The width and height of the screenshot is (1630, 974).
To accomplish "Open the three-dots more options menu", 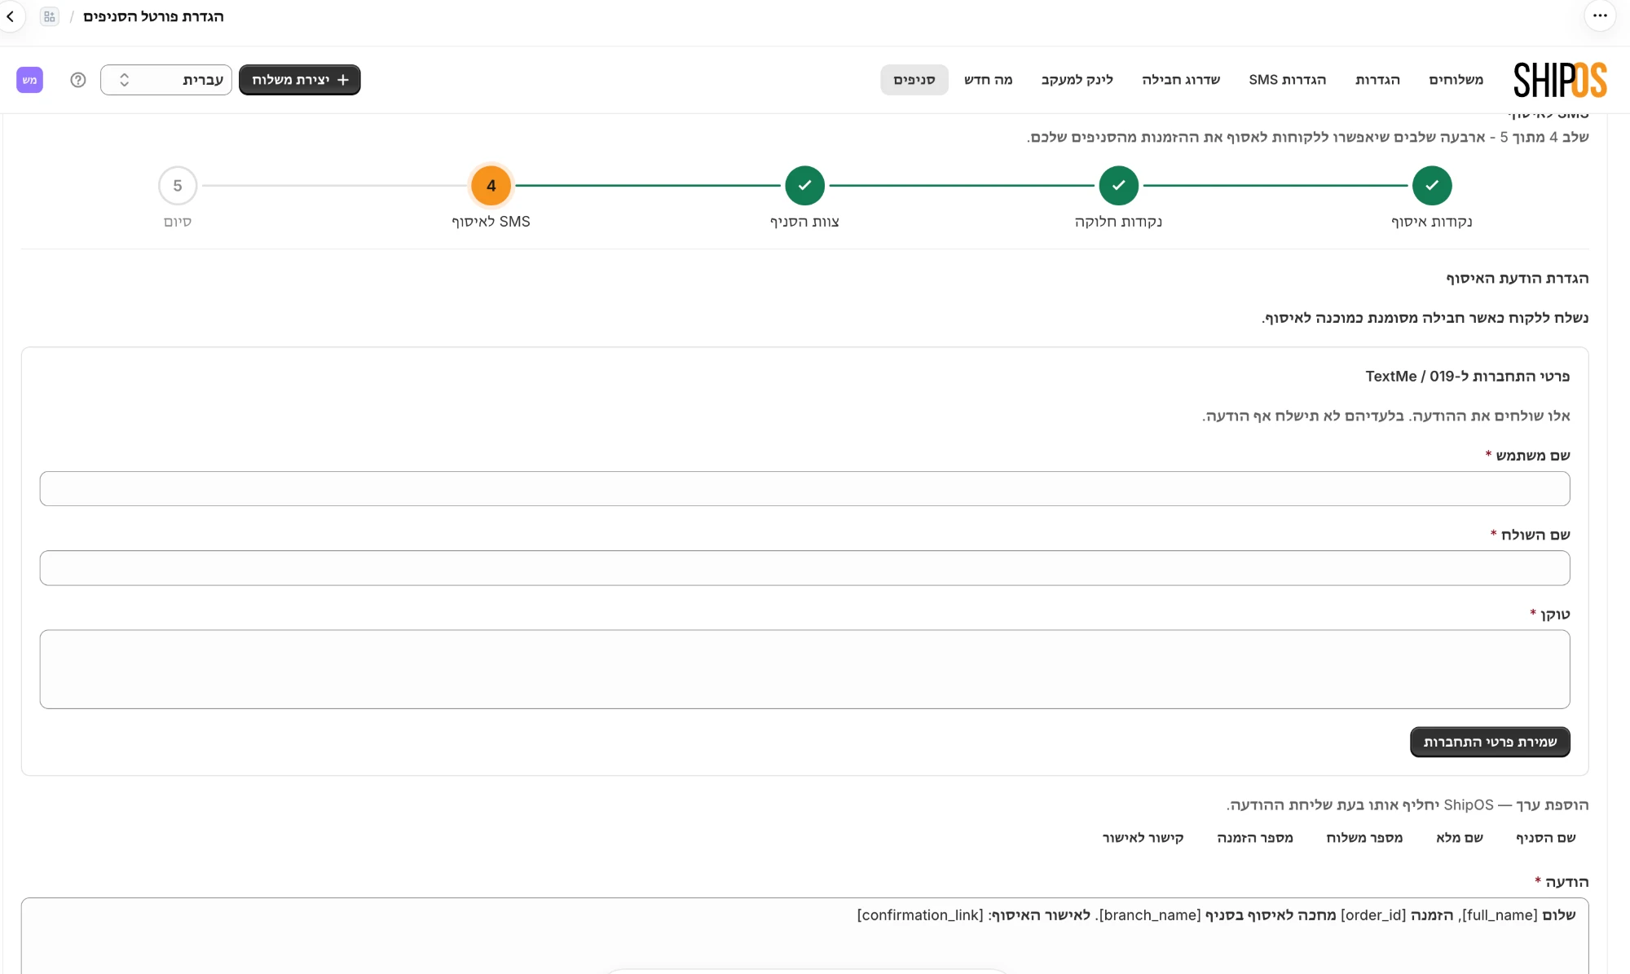I will point(1600,15).
